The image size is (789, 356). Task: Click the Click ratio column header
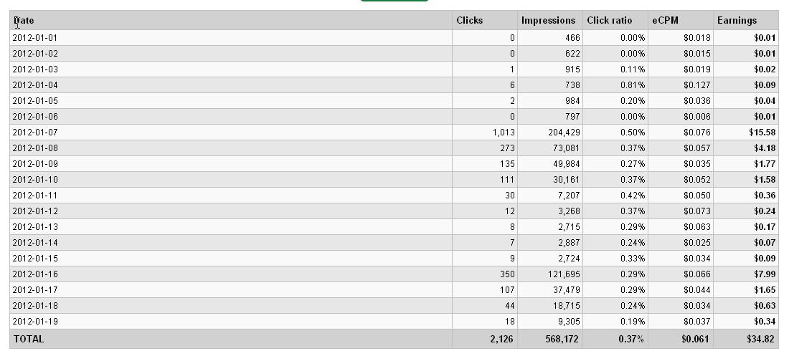(x=609, y=21)
